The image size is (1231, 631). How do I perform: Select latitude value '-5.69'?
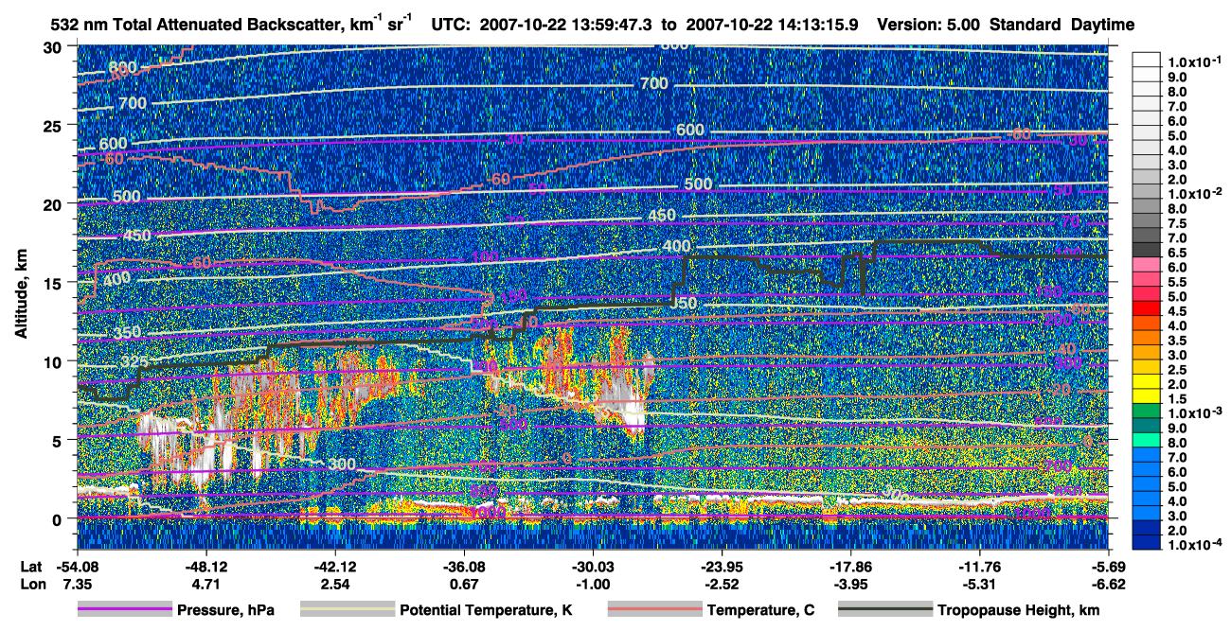click(1109, 569)
